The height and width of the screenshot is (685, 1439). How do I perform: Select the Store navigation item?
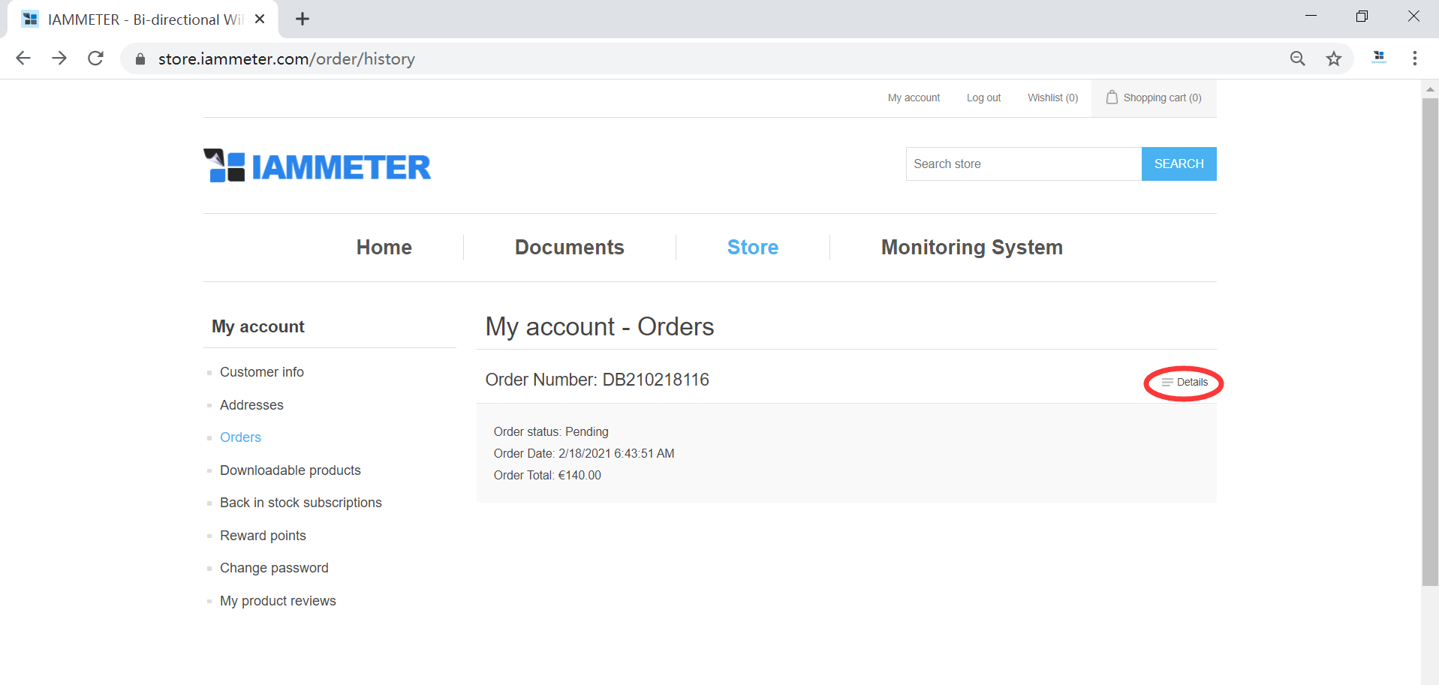coord(752,248)
